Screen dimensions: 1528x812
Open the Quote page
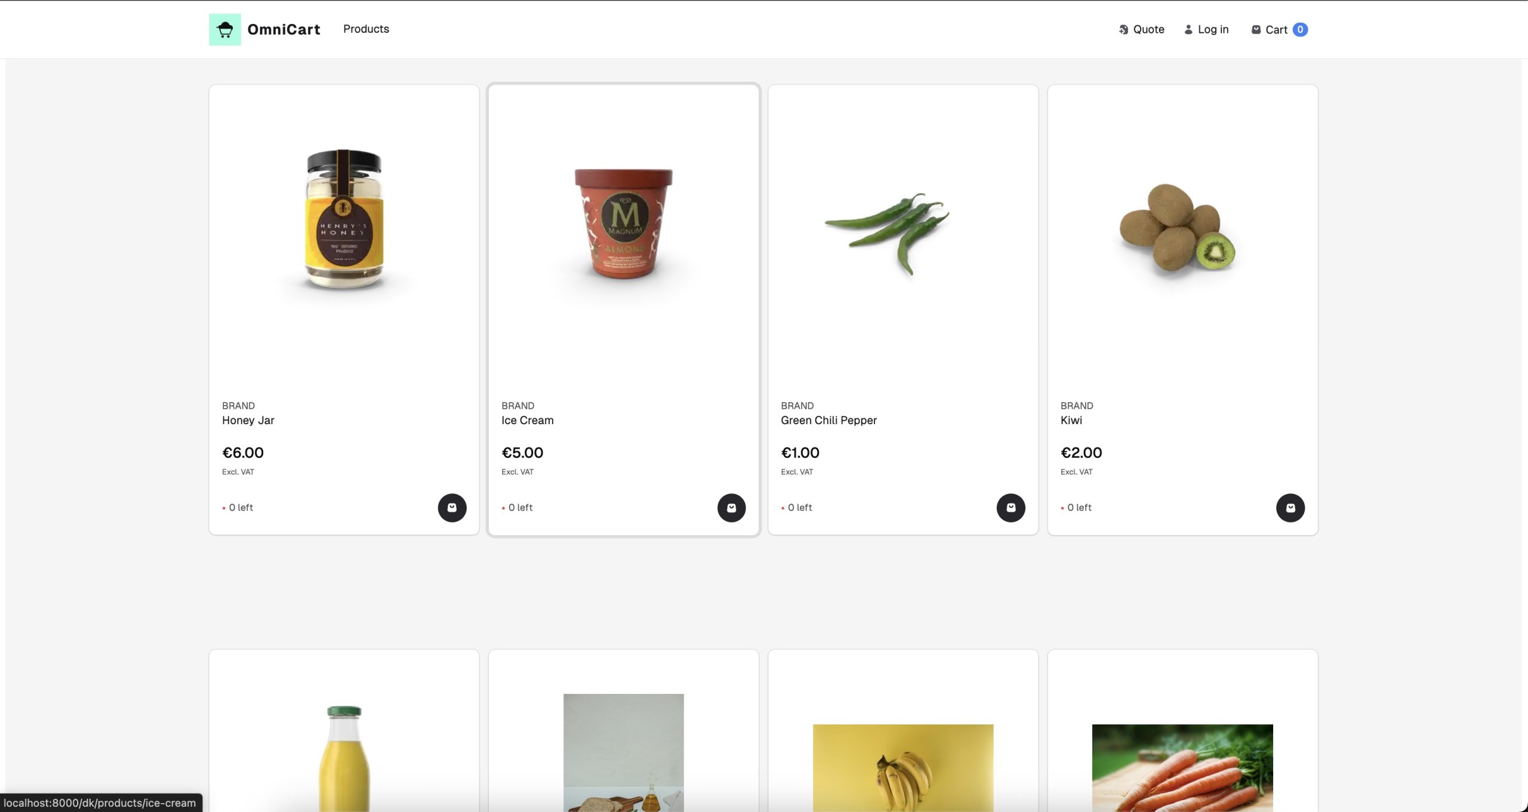coord(1141,29)
